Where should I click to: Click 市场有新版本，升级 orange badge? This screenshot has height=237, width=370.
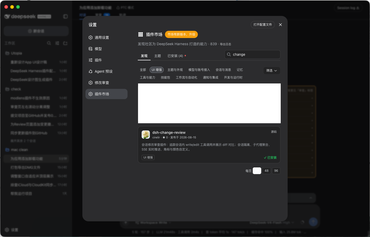(181, 34)
